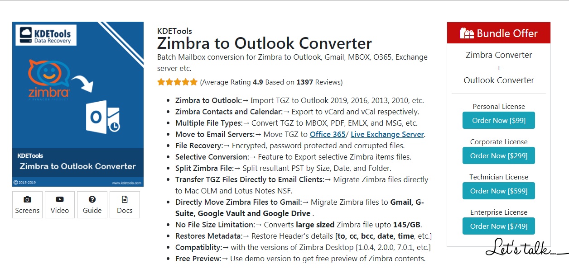Click the document Docs icon
The height and width of the screenshot is (273, 569).
(125, 199)
